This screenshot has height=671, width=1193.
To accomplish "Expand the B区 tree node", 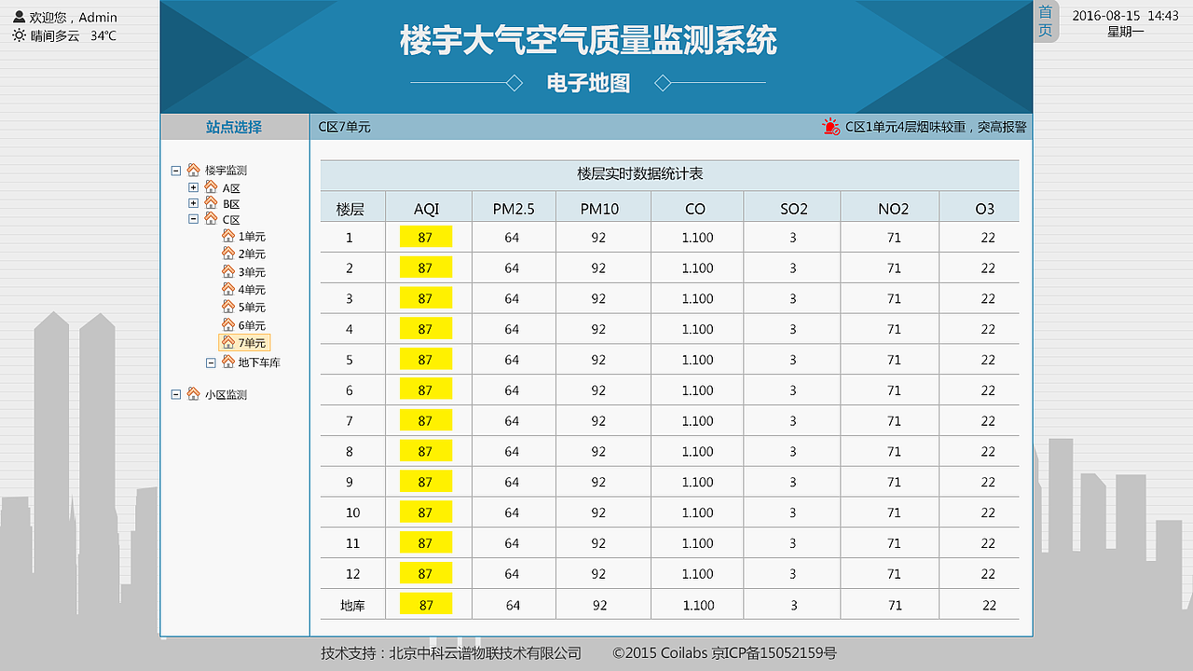I will [194, 203].
